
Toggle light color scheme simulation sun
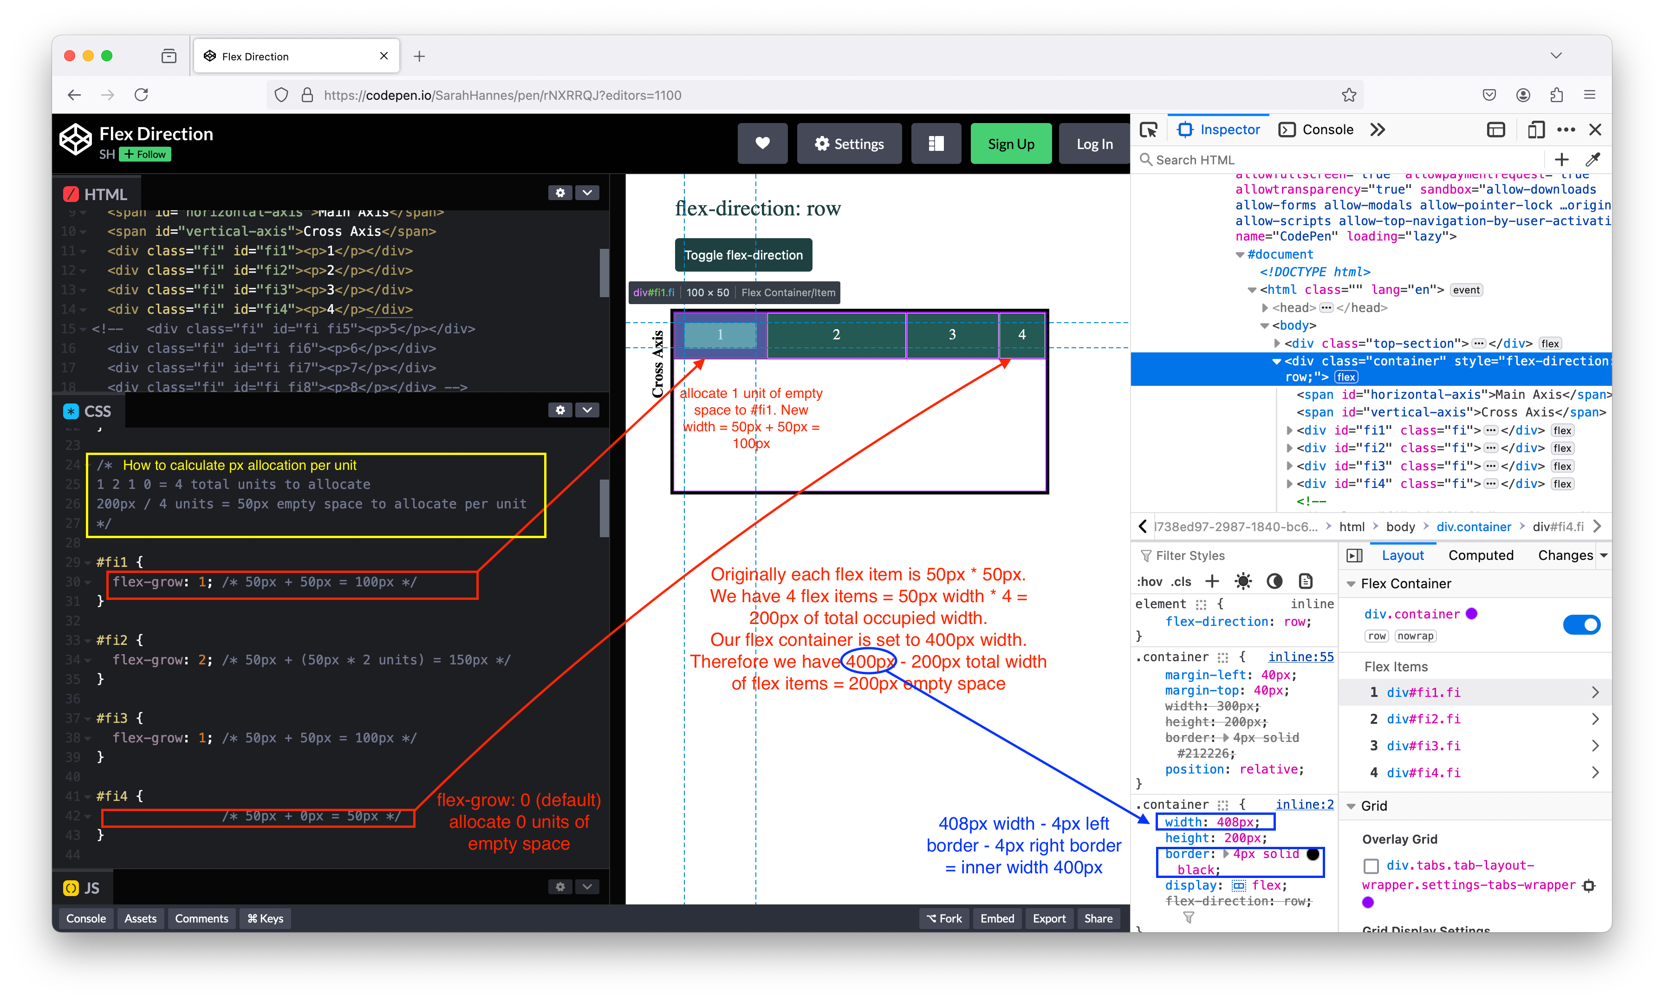1243,581
